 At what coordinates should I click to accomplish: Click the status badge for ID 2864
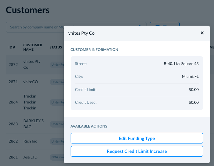[x=57, y=102]
